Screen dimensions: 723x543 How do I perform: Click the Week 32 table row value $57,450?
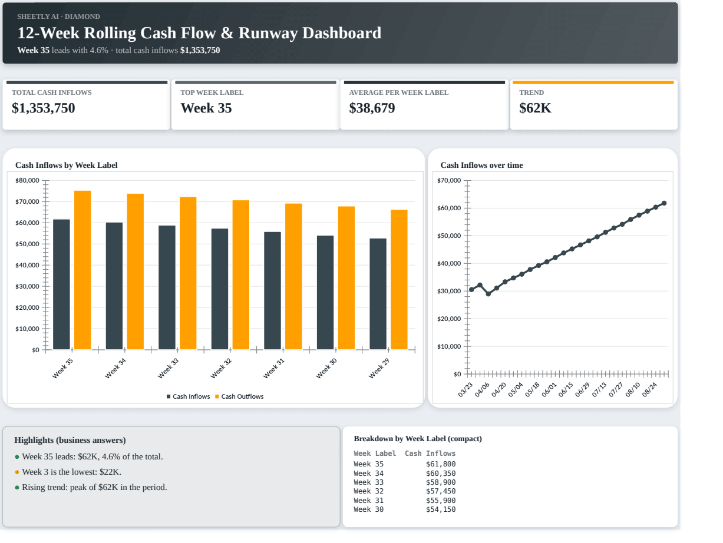[x=441, y=491]
